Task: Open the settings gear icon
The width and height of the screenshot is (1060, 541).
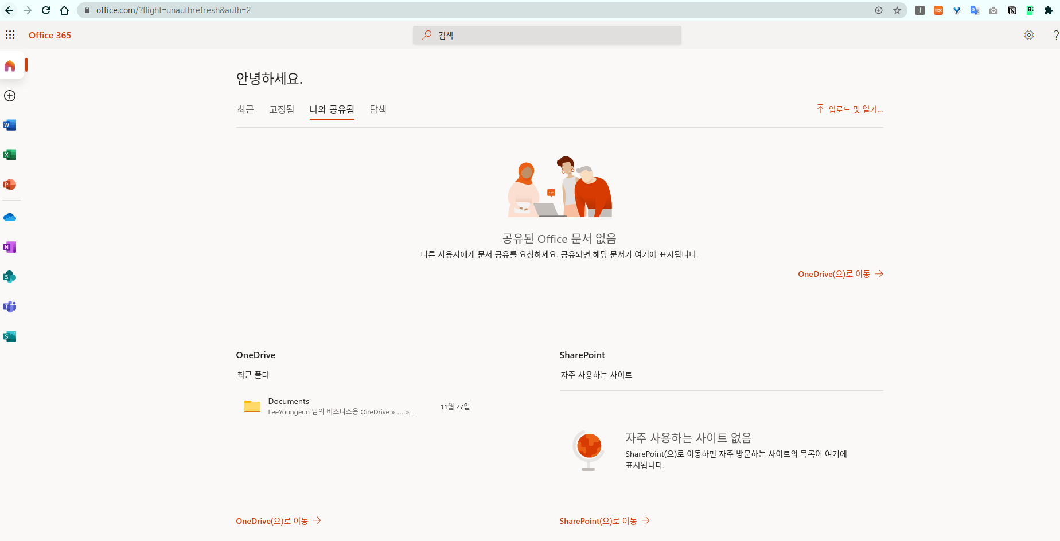Action: pos(1029,35)
